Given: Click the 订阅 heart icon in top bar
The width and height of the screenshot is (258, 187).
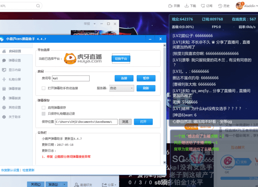Looking at the screenshot, I should click(x=203, y=6).
